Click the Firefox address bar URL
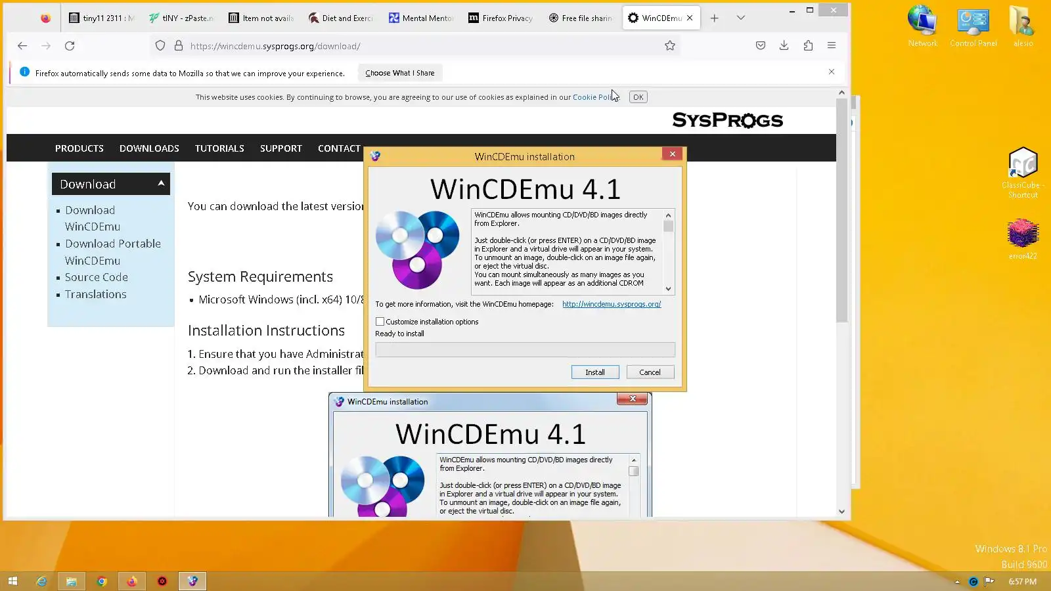Viewport: 1051px width, 591px height. point(275,46)
